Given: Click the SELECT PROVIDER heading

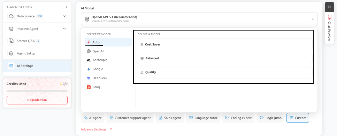Looking at the screenshot, I should pyautogui.click(x=99, y=34).
